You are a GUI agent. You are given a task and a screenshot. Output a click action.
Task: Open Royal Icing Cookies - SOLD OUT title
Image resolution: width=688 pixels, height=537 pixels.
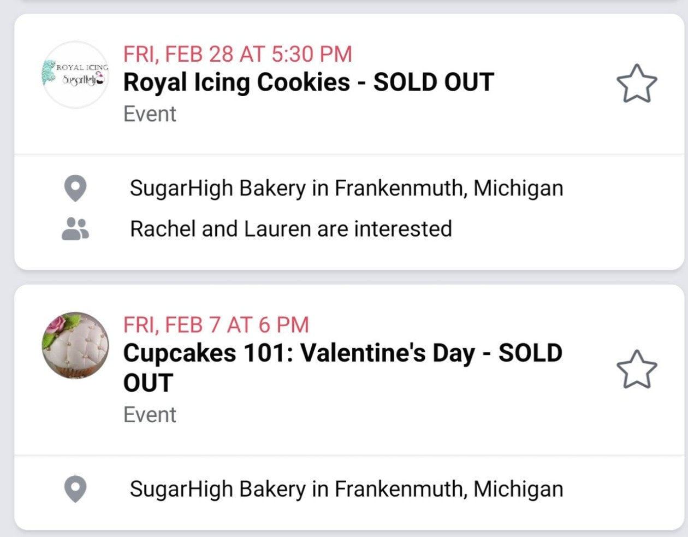click(309, 82)
